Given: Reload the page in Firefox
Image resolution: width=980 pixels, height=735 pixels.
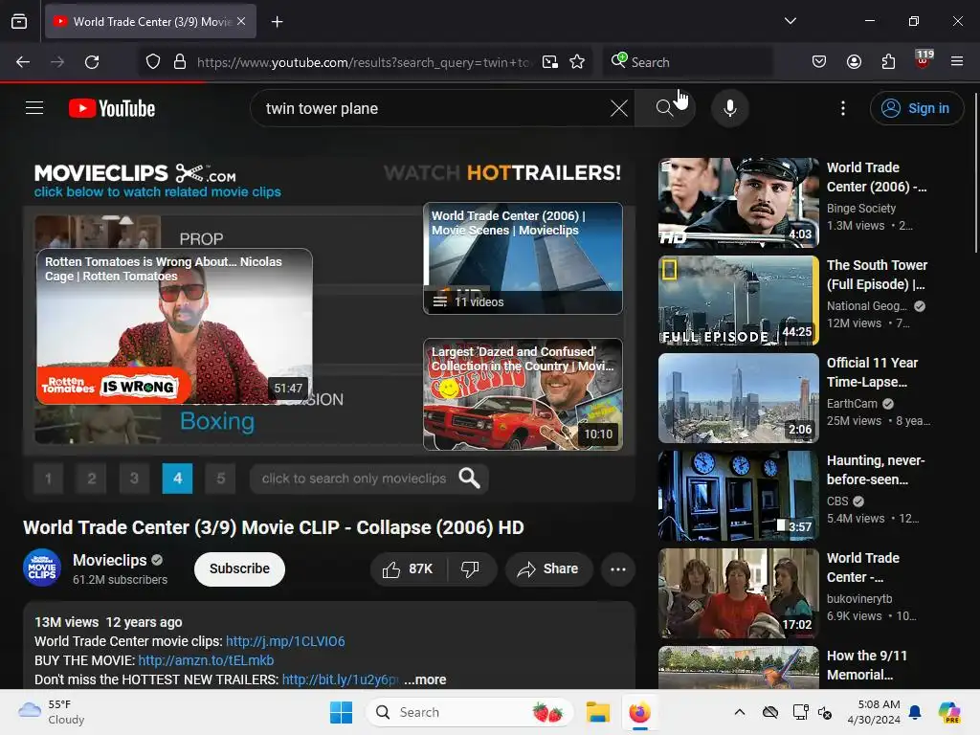Looking at the screenshot, I should [92, 62].
